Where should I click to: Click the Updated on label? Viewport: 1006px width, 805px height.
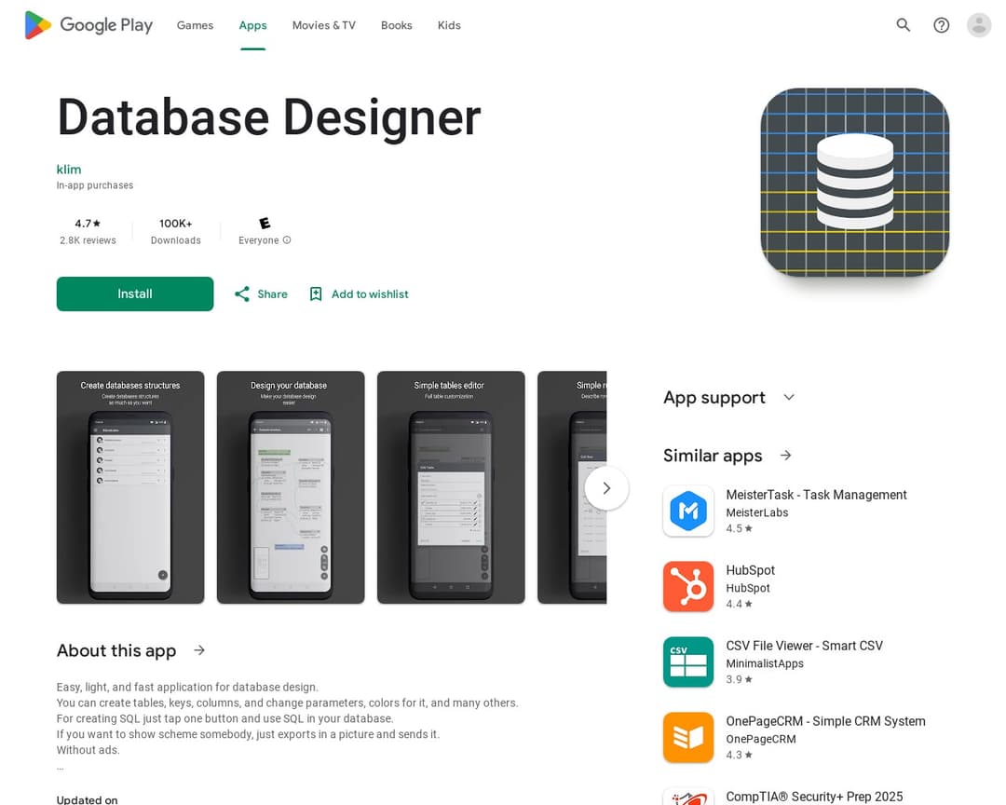[x=88, y=799]
